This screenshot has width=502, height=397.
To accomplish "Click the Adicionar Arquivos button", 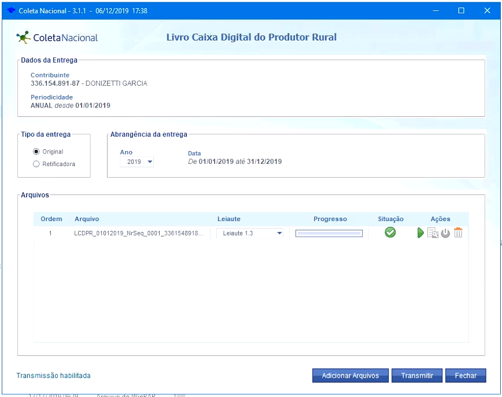I will [350, 376].
